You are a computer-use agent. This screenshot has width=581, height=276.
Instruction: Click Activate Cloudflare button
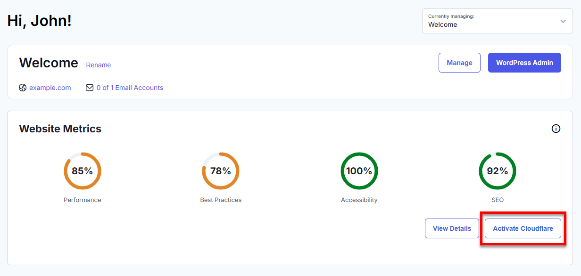tap(523, 228)
